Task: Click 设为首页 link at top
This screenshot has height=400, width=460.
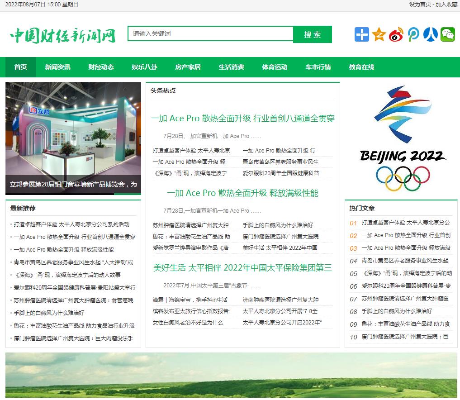Action: (x=420, y=5)
